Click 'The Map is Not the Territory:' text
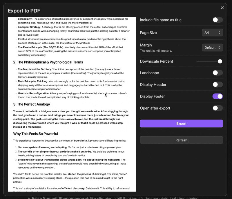 point(35,69)
